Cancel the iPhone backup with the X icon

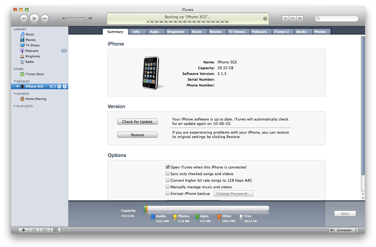tap(265, 18)
